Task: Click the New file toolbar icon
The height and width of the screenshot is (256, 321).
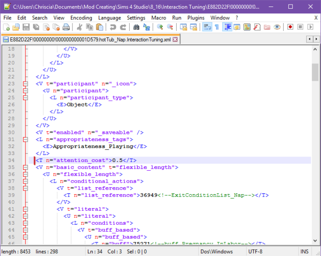Action: click(x=6, y=27)
